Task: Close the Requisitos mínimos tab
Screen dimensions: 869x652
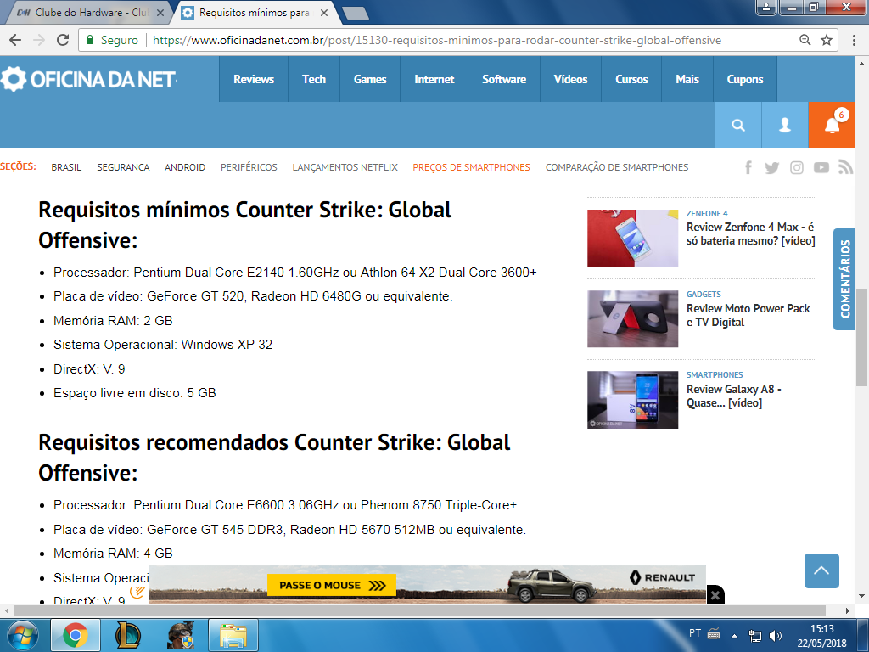Action: click(x=324, y=12)
